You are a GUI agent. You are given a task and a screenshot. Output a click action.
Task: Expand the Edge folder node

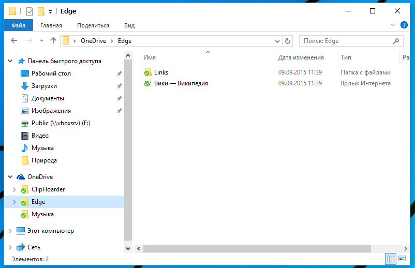click(14, 202)
